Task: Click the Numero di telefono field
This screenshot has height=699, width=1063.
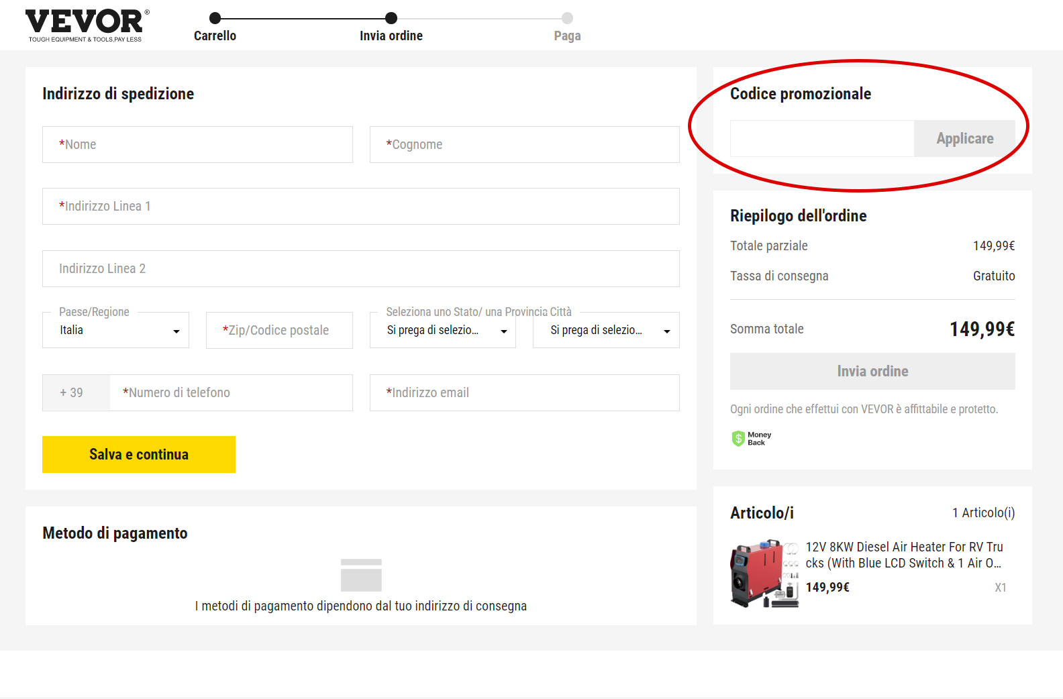Action: (231, 393)
